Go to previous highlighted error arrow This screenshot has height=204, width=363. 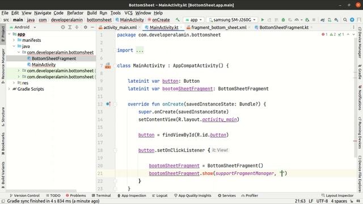(348, 35)
